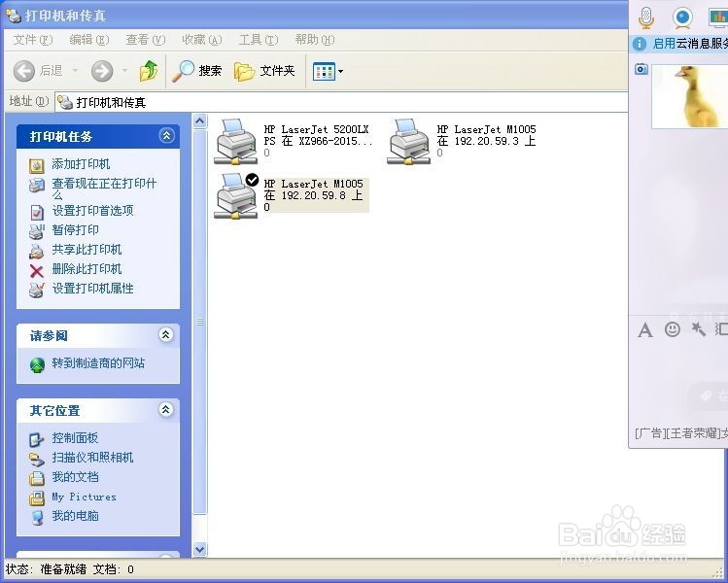This screenshot has height=583, width=728.
Task: Open 设置打印机属性 link
Action: point(93,289)
